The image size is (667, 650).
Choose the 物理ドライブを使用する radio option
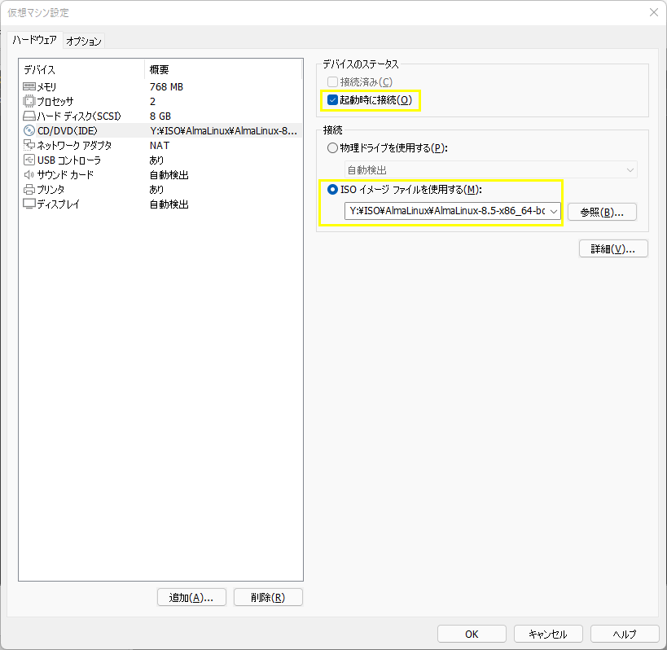point(331,148)
